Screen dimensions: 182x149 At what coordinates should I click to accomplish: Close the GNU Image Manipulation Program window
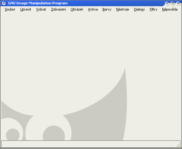(178, 3)
